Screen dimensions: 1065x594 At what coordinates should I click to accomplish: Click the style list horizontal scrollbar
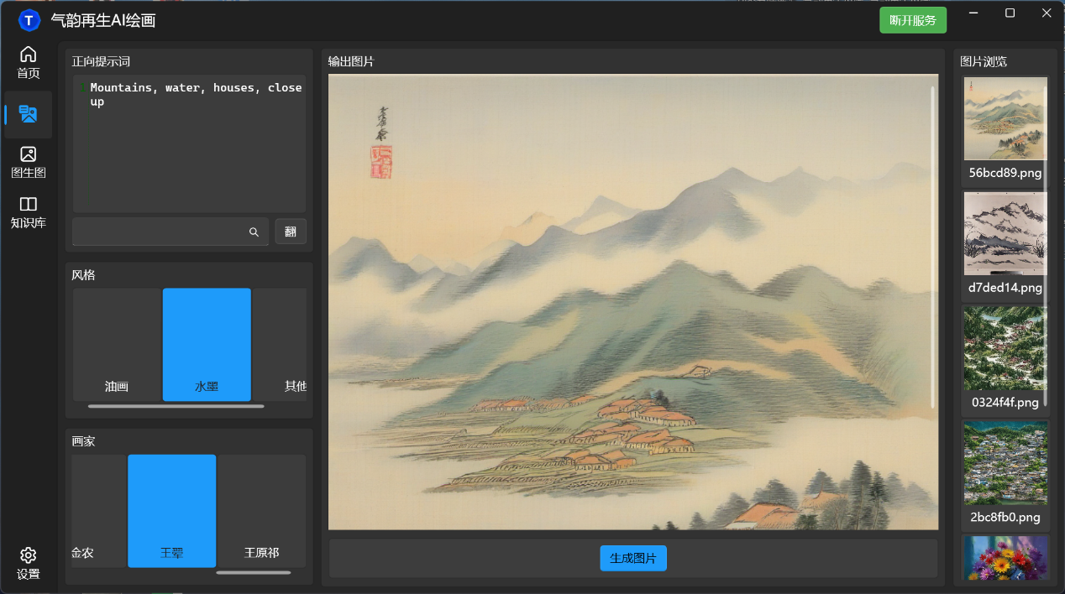pyautogui.click(x=176, y=406)
